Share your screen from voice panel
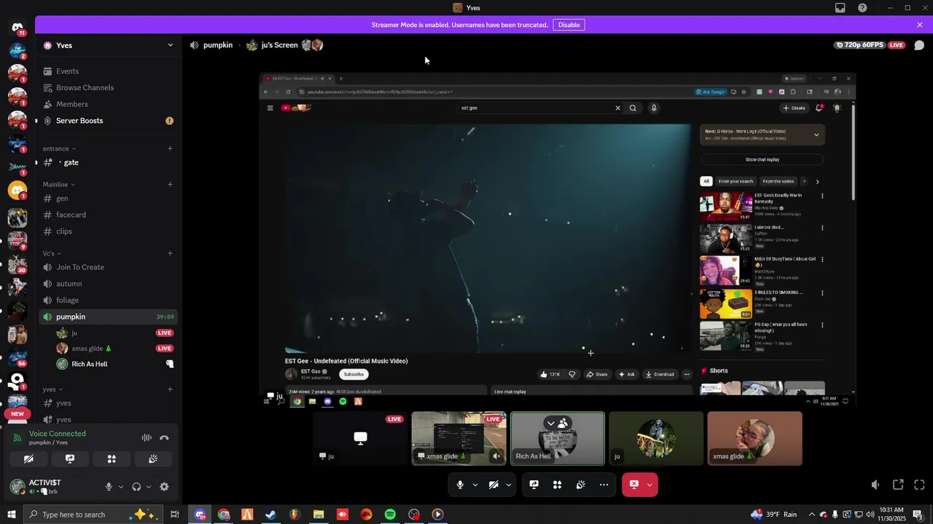This screenshot has height=524, width=933. click(x=70, y=459)
